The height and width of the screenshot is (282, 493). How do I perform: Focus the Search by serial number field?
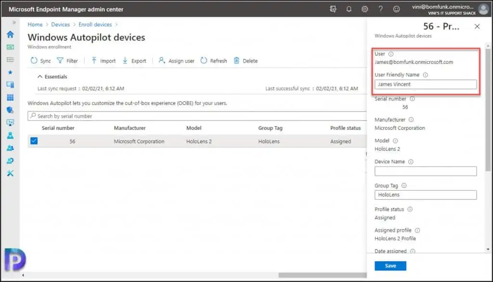point(197,116)
